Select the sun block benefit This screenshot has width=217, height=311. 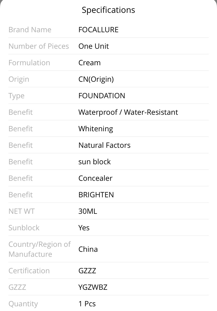click(94, 162)
